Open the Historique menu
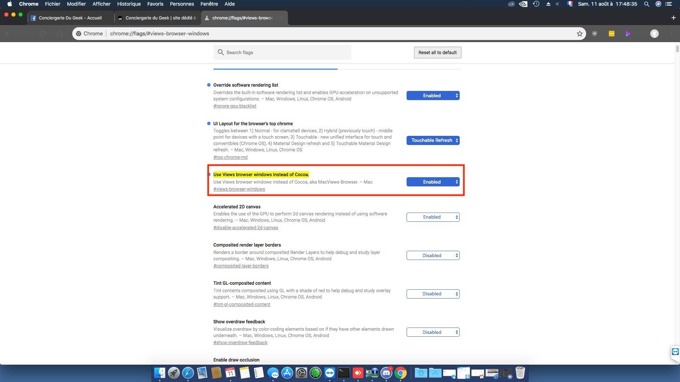Screen dimensions: 680x382 [129, 4]
